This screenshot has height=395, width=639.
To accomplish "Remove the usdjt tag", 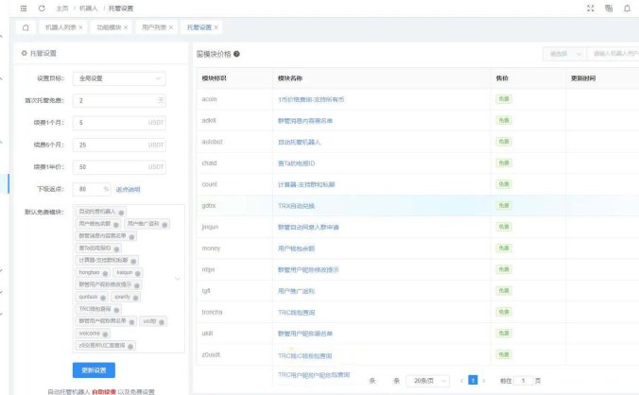I will click(162, 322).
